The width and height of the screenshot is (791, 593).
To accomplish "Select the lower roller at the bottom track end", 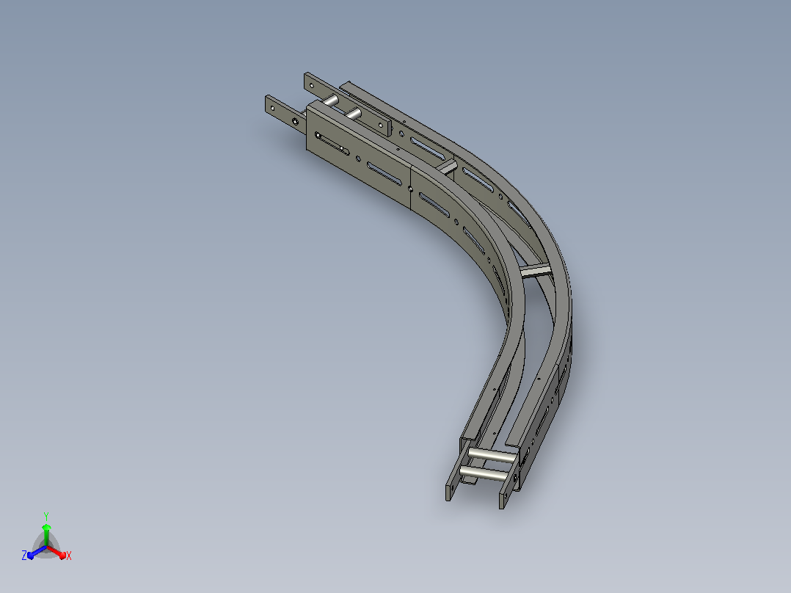I will click(x=484, y=473).
